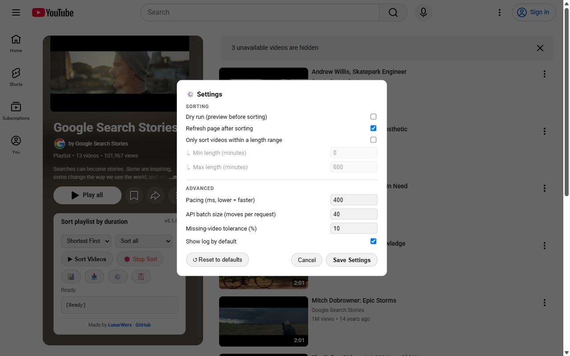Open the Mitch Dobrowner: Epic Storms title
This screenshot has width=570, height=356.
click(x=354, y=300)
